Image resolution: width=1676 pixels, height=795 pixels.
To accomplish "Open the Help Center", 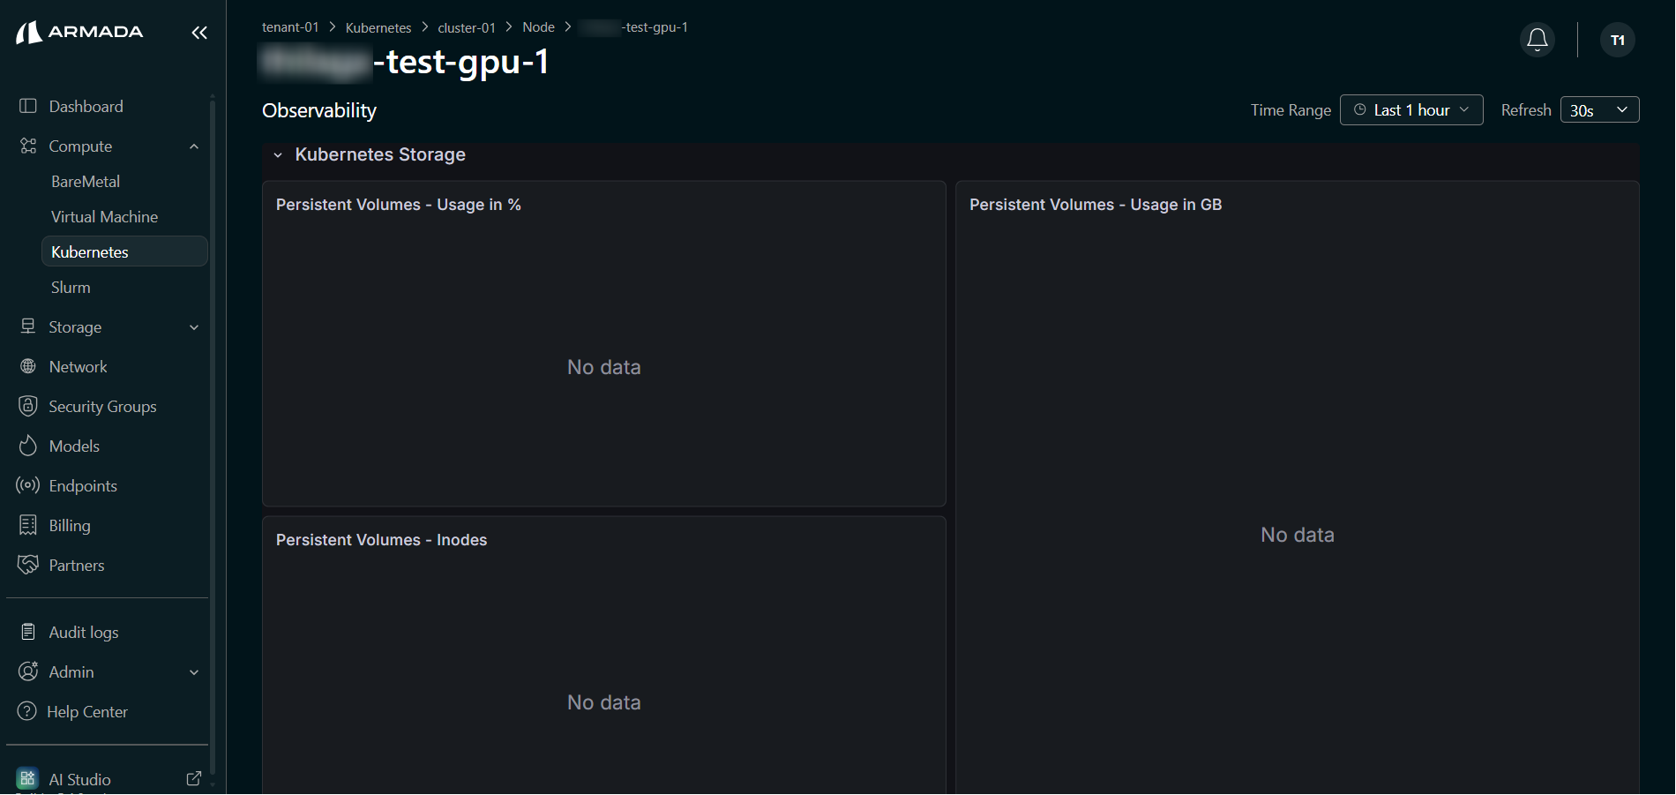I will tap(87, 711).
